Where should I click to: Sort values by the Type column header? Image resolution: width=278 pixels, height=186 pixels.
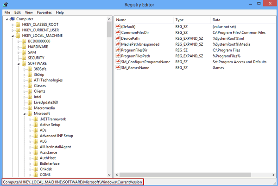(192, 20)
